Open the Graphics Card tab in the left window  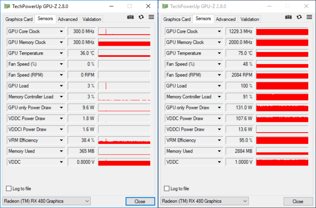[x=19, y=19]
